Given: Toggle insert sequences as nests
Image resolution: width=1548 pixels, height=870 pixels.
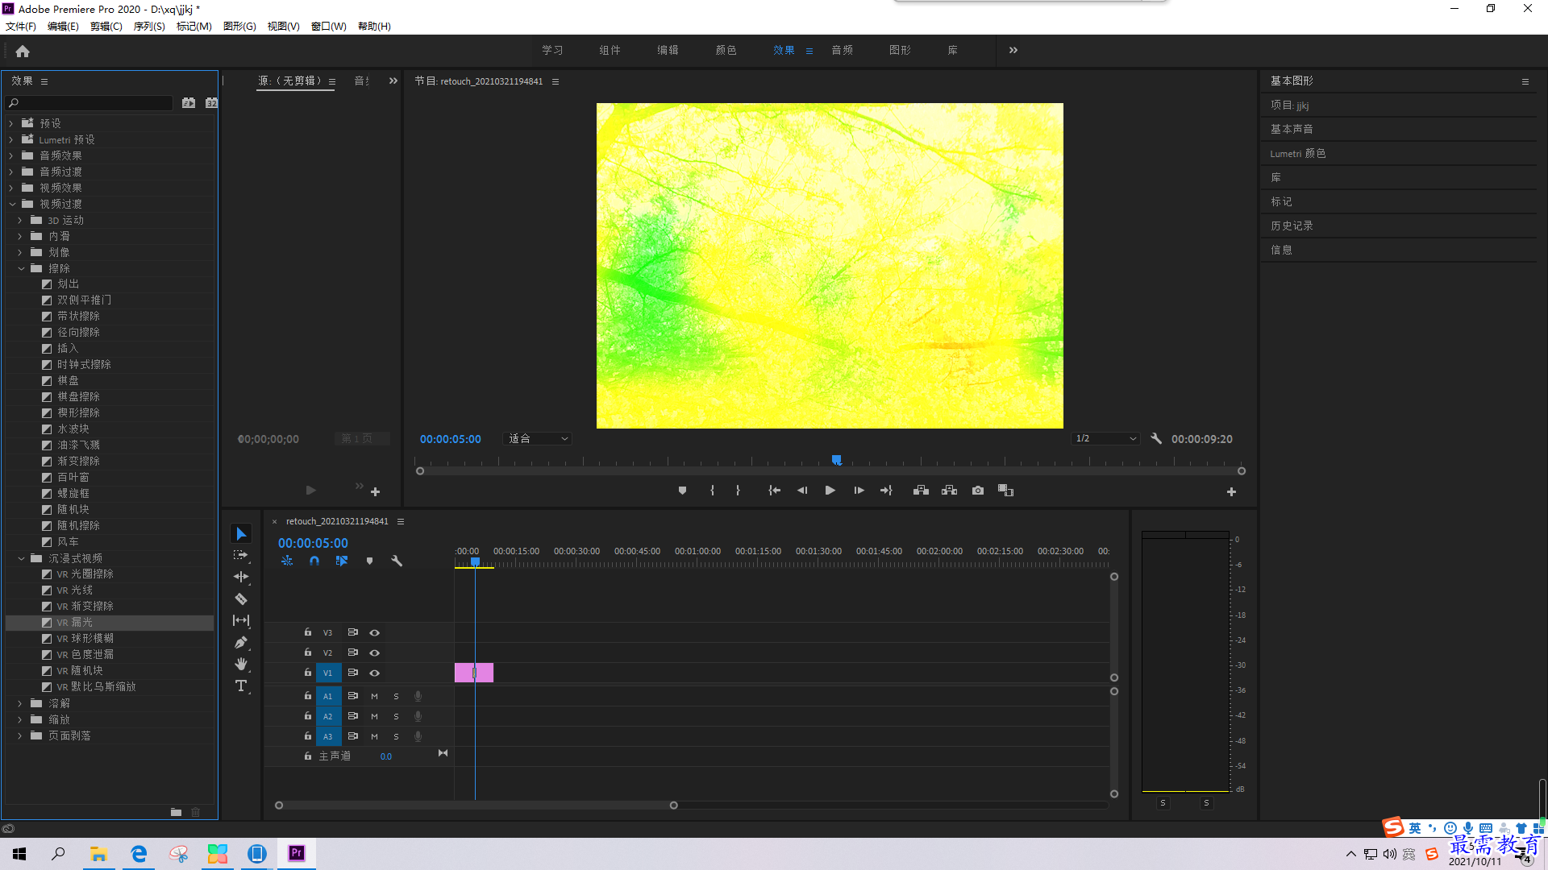Looking at the screenshot, I should (287, 561).
